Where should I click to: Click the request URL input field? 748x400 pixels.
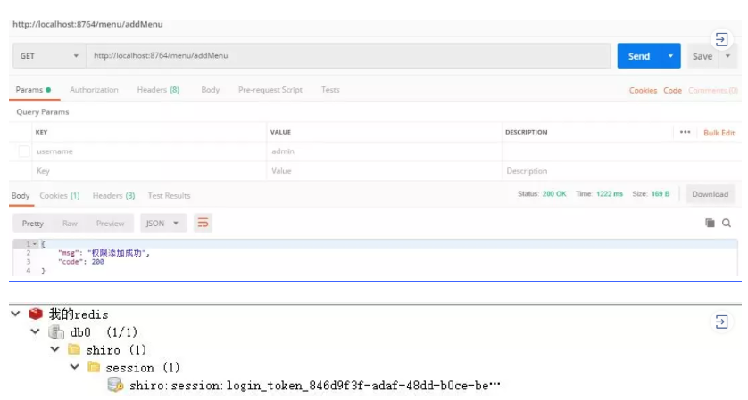(348, 56)
